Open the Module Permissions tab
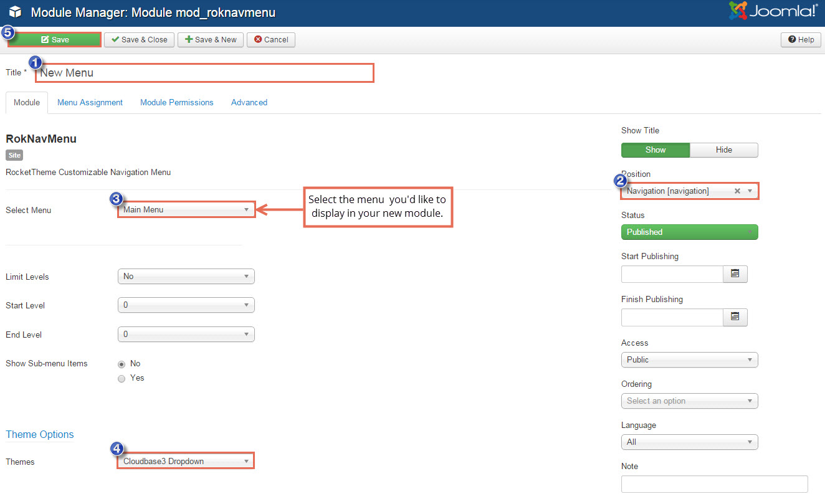This screenshot has width=825, height=499. point(176,102)
